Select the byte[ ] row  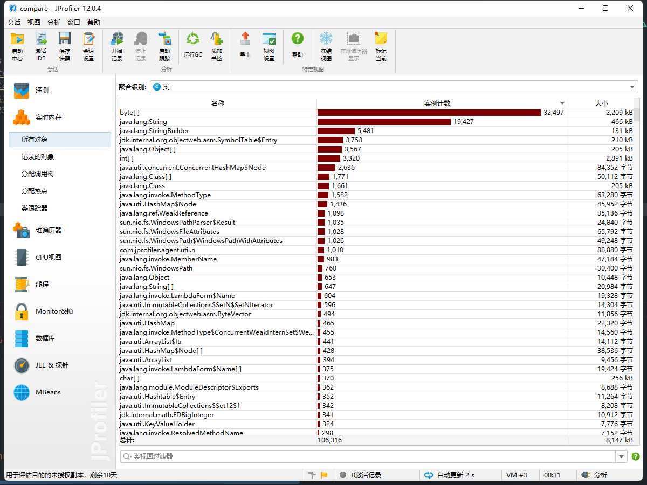pyautogui.click(x=376, y=113)
